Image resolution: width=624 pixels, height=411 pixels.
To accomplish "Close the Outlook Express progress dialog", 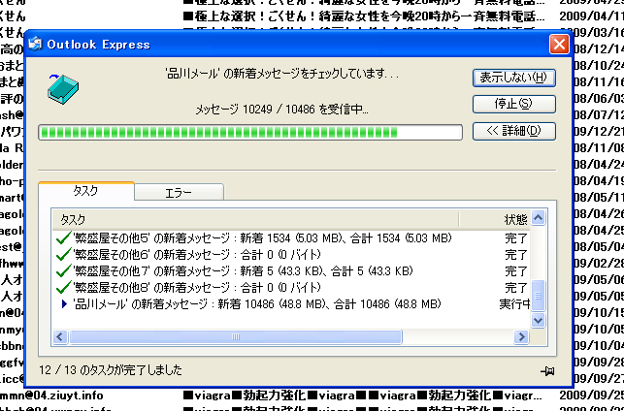I will [558, 45].
